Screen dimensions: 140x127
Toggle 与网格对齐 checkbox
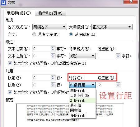pyautogui.click(x=10, y=92)
